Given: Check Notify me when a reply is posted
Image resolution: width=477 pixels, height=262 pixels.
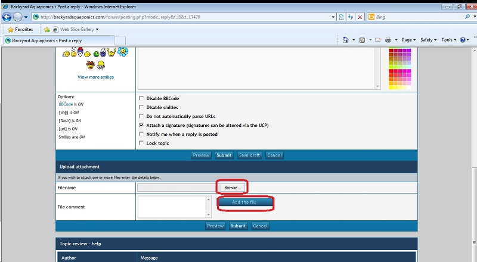Looking at the screenshot, I should 141,135.
